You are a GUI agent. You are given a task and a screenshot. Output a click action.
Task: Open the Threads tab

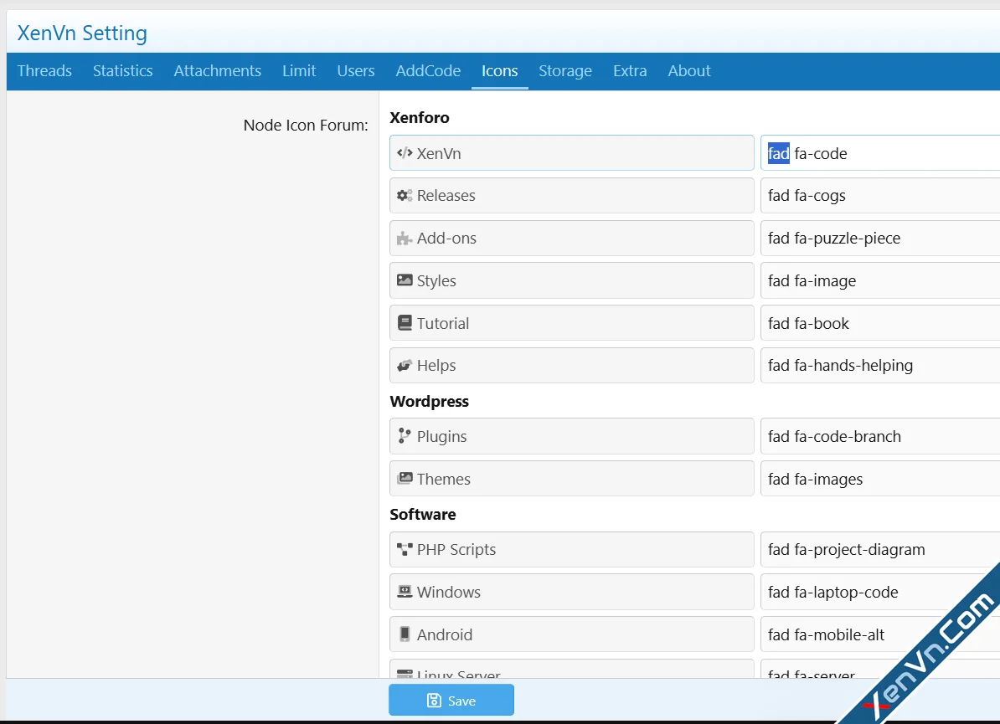click(44, 71)
